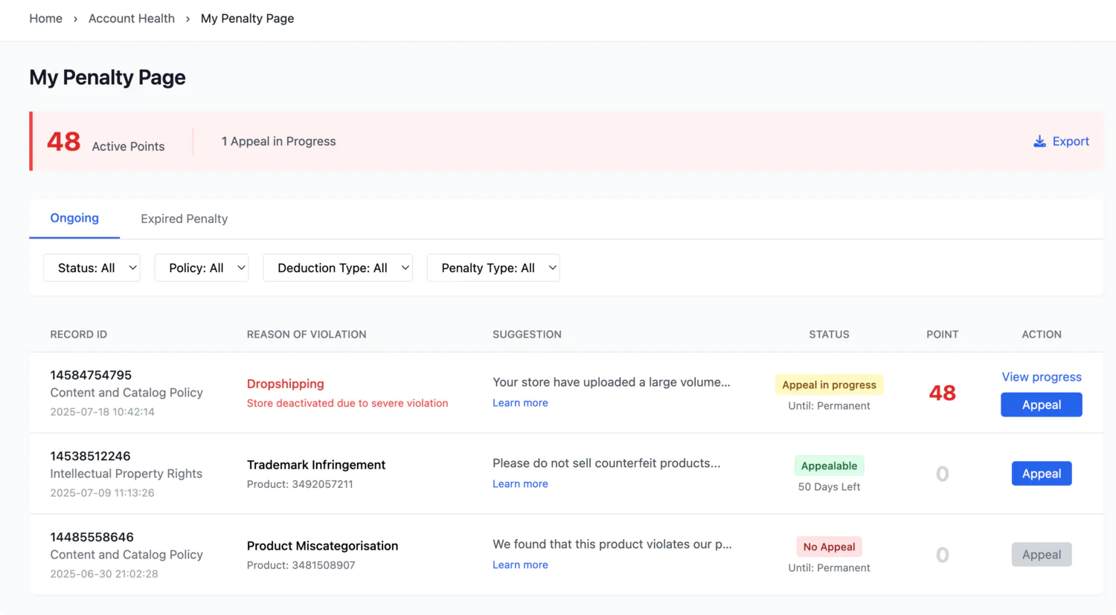Switch to the Ongoing tab
The image size is (1116, 615).
[74, 218]
